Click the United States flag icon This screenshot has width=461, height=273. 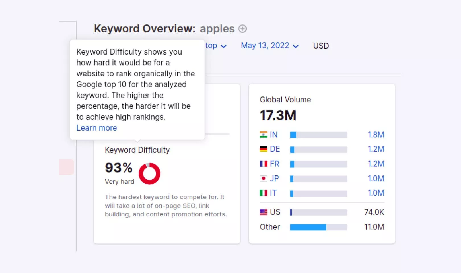point(264,212)
